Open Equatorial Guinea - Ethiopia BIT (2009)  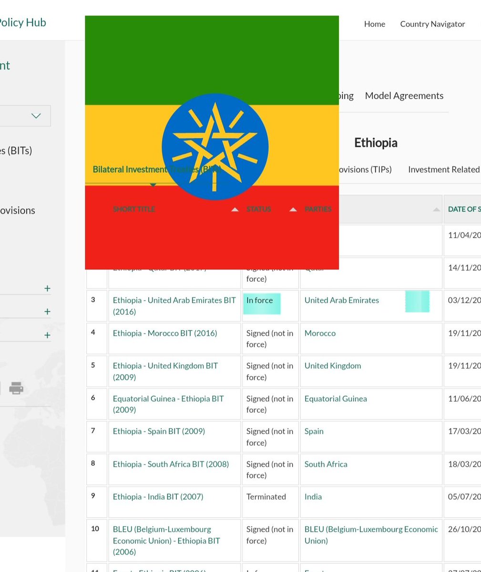point(168,404)
